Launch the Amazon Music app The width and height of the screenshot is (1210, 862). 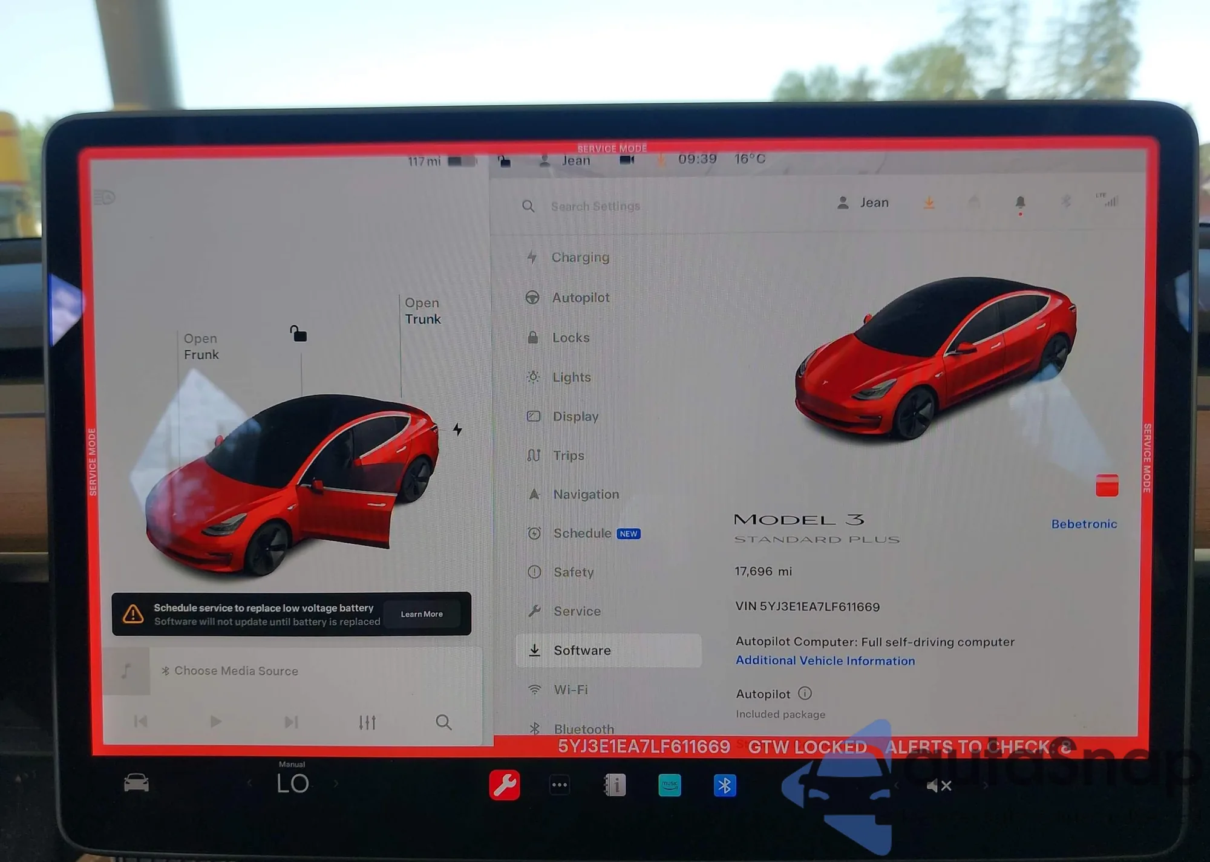click(x=669, y=785)
